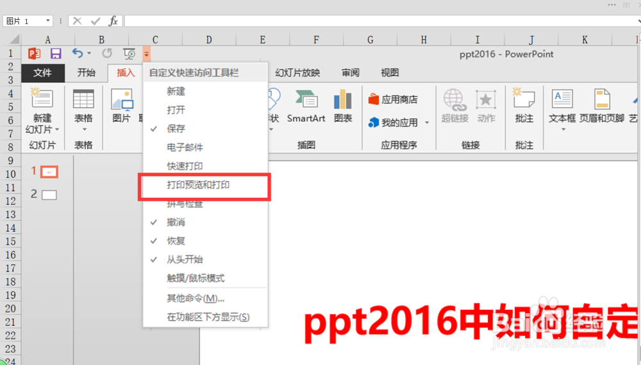Expand the Excel formula bar arrow
Screen dimensions: 641x365
coord(638,21)
